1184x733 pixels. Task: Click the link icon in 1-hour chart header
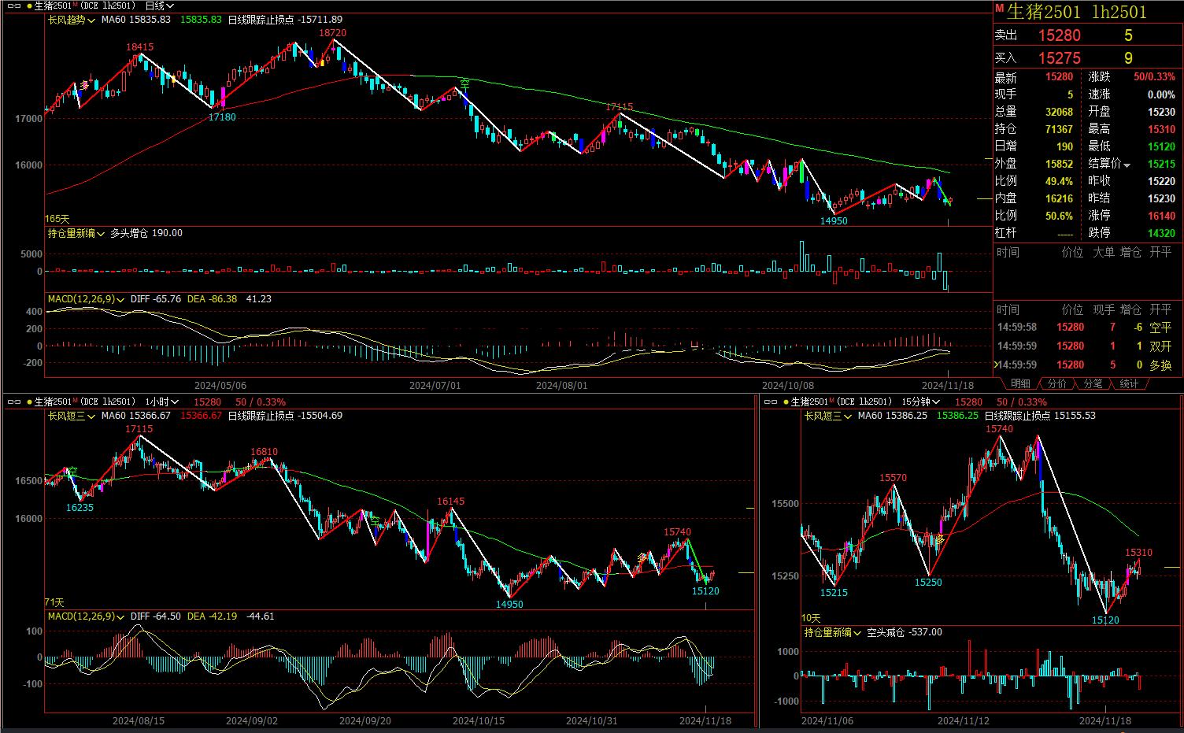tap(13, 402)
